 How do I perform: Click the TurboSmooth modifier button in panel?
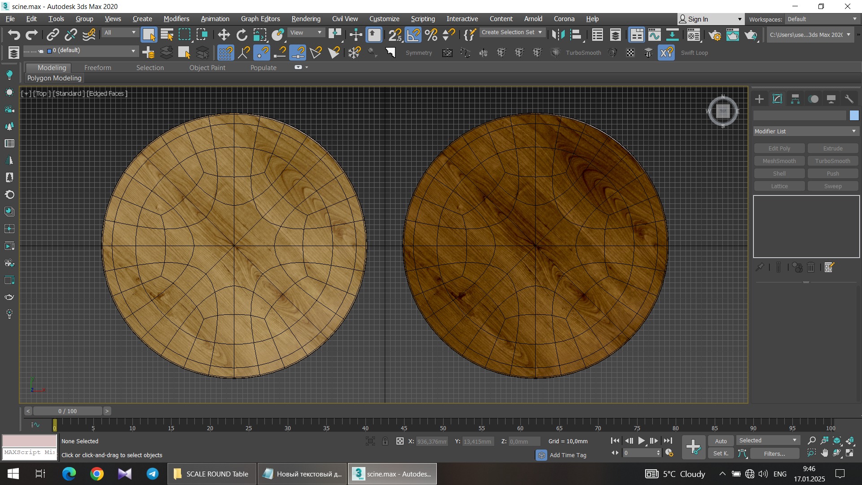[833, 161]
